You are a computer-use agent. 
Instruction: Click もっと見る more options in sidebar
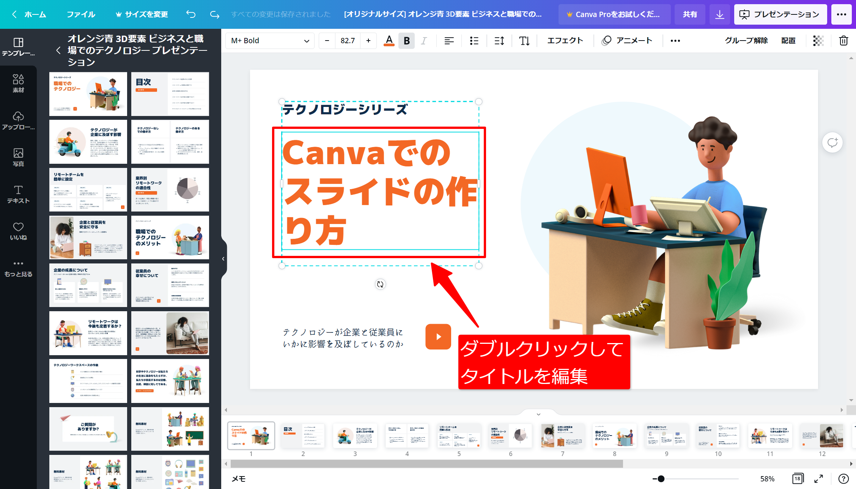click(x=18, y=268)
